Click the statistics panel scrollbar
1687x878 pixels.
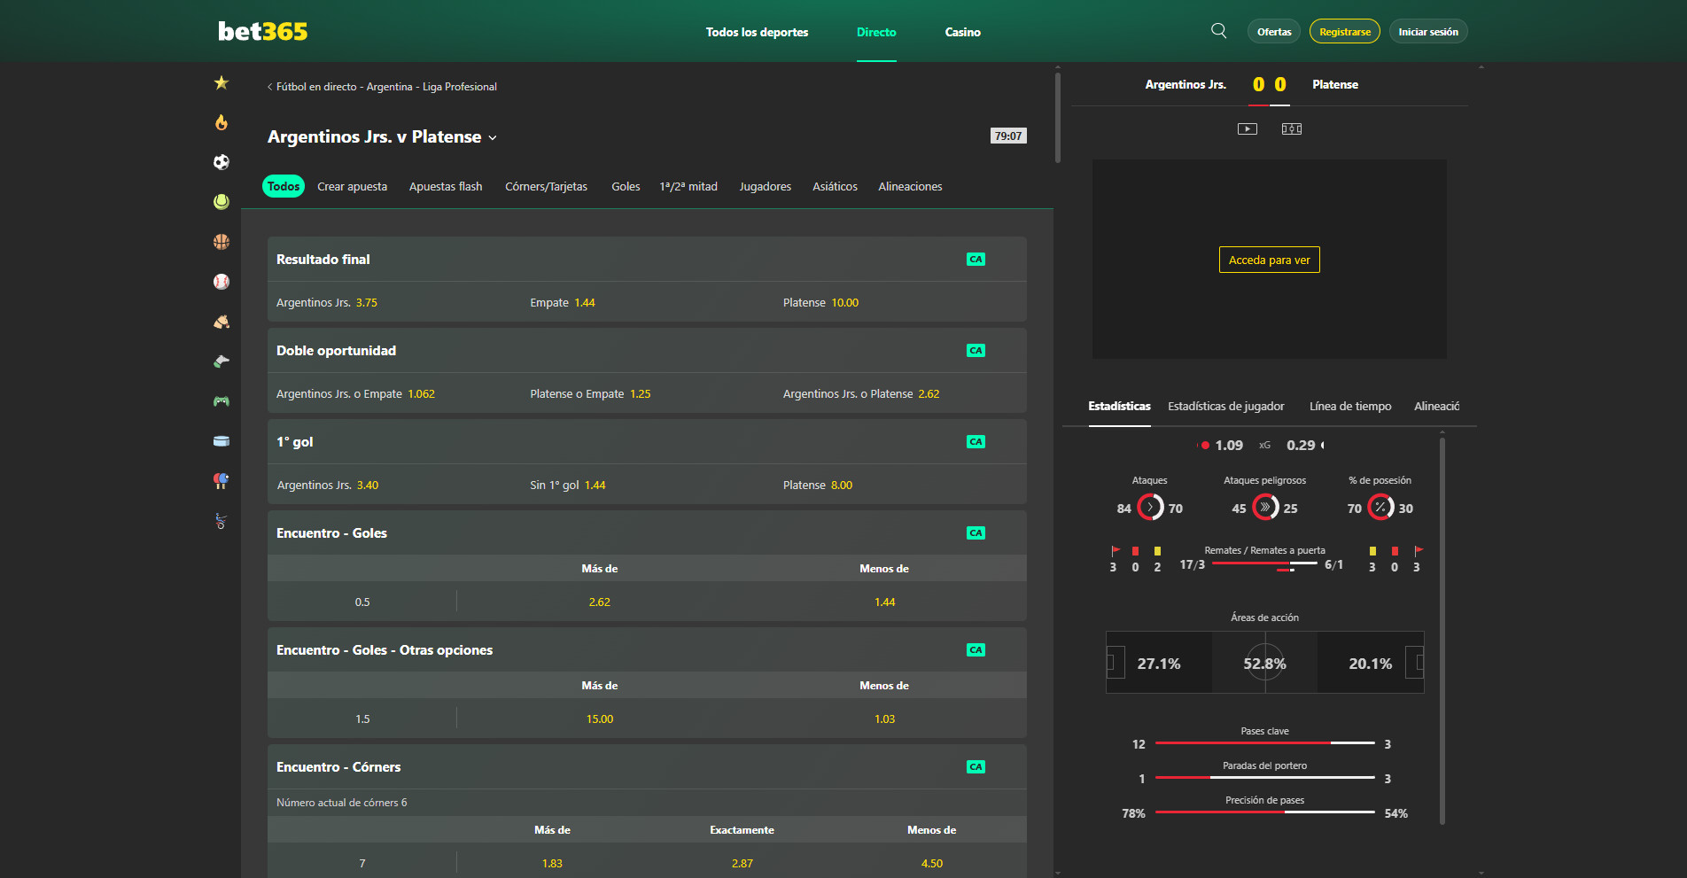(1442, 631)
